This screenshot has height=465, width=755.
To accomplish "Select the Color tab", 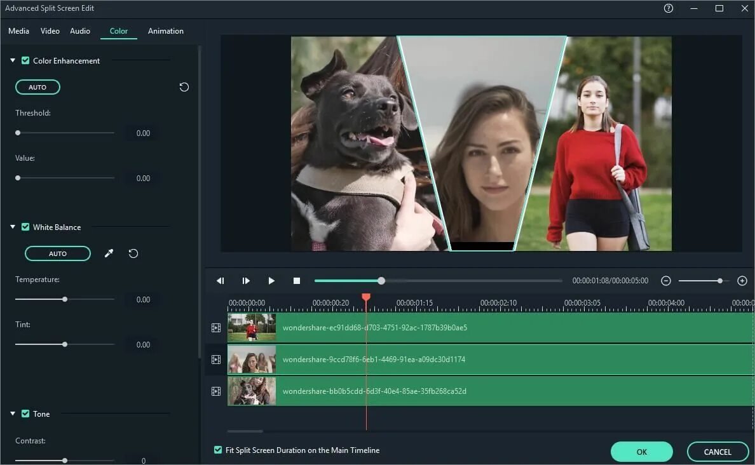I will [118, 30].
